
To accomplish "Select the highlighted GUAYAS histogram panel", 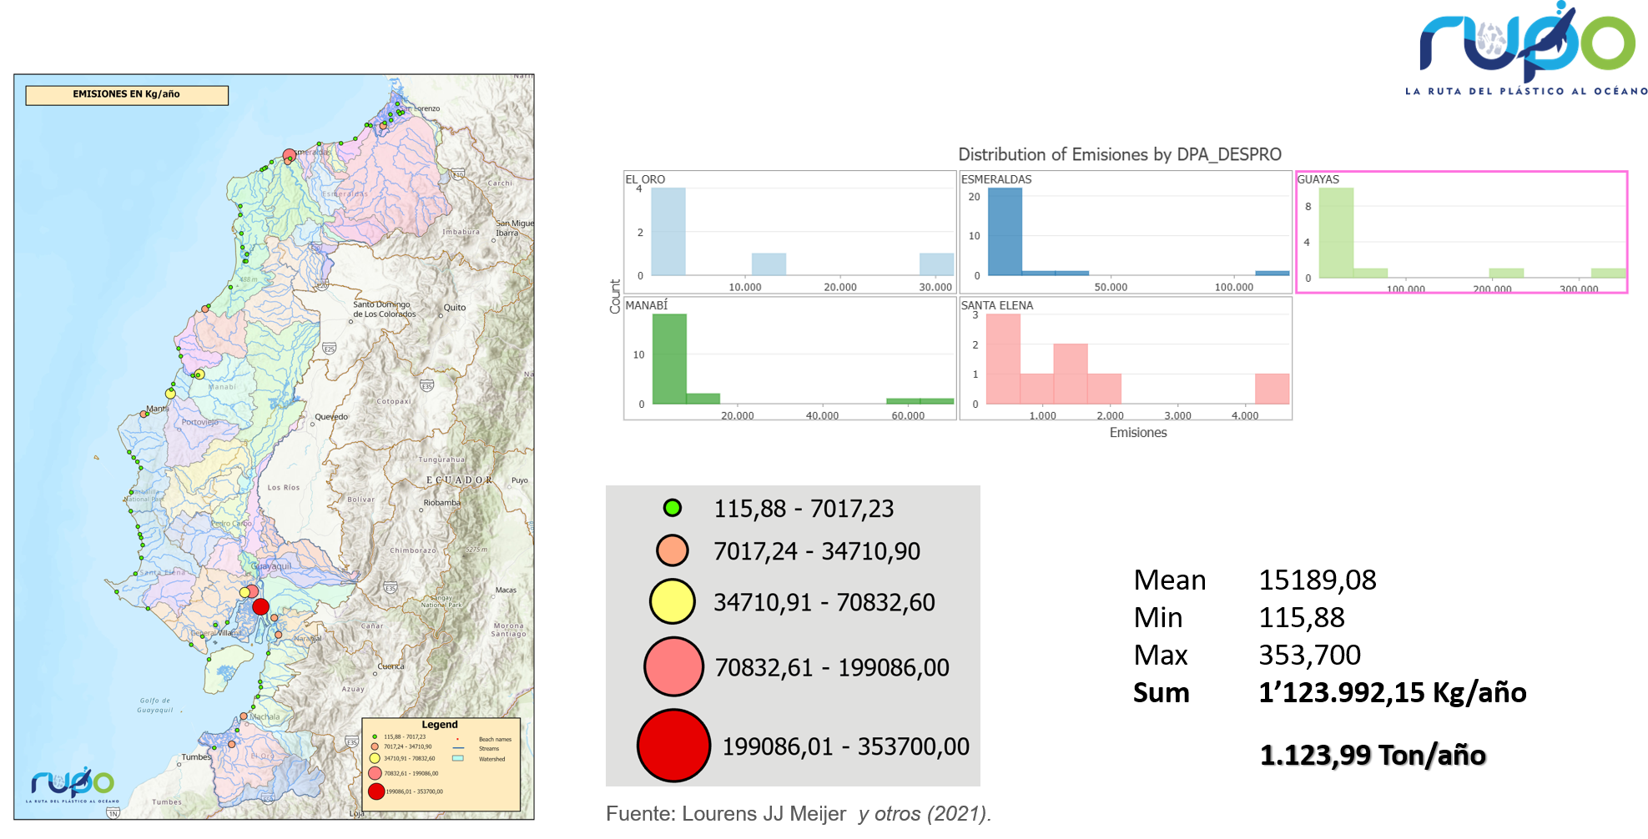I will 1461,232.
